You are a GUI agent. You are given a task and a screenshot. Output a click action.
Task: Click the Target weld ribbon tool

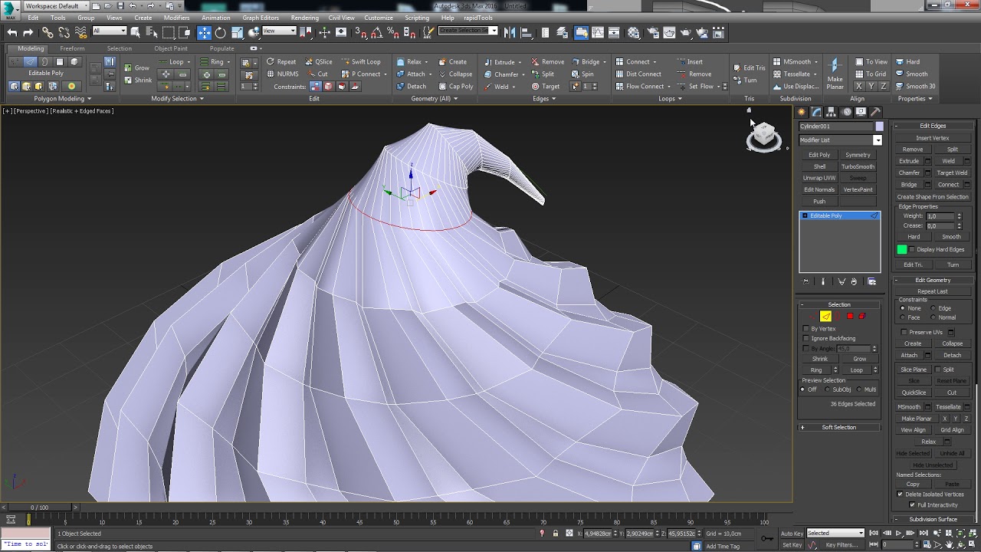coord(546,87)
